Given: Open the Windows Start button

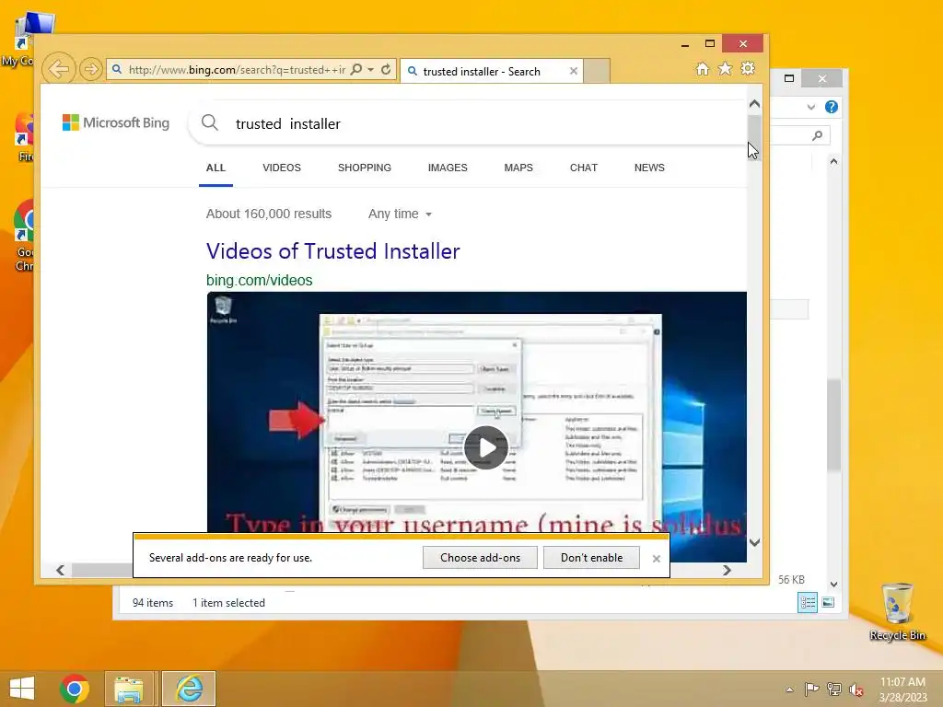Looking at the screenshot, I should coord(22,689).
